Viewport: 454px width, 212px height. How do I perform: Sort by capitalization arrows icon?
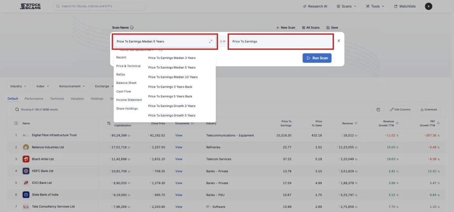click(109, 123)
